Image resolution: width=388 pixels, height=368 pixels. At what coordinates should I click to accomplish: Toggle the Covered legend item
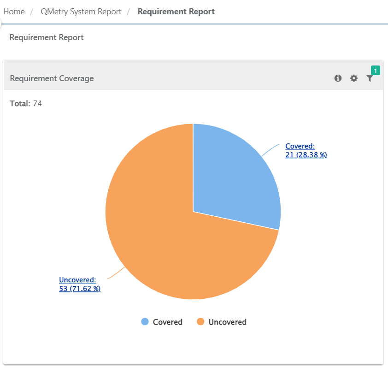tap(161, 321)
